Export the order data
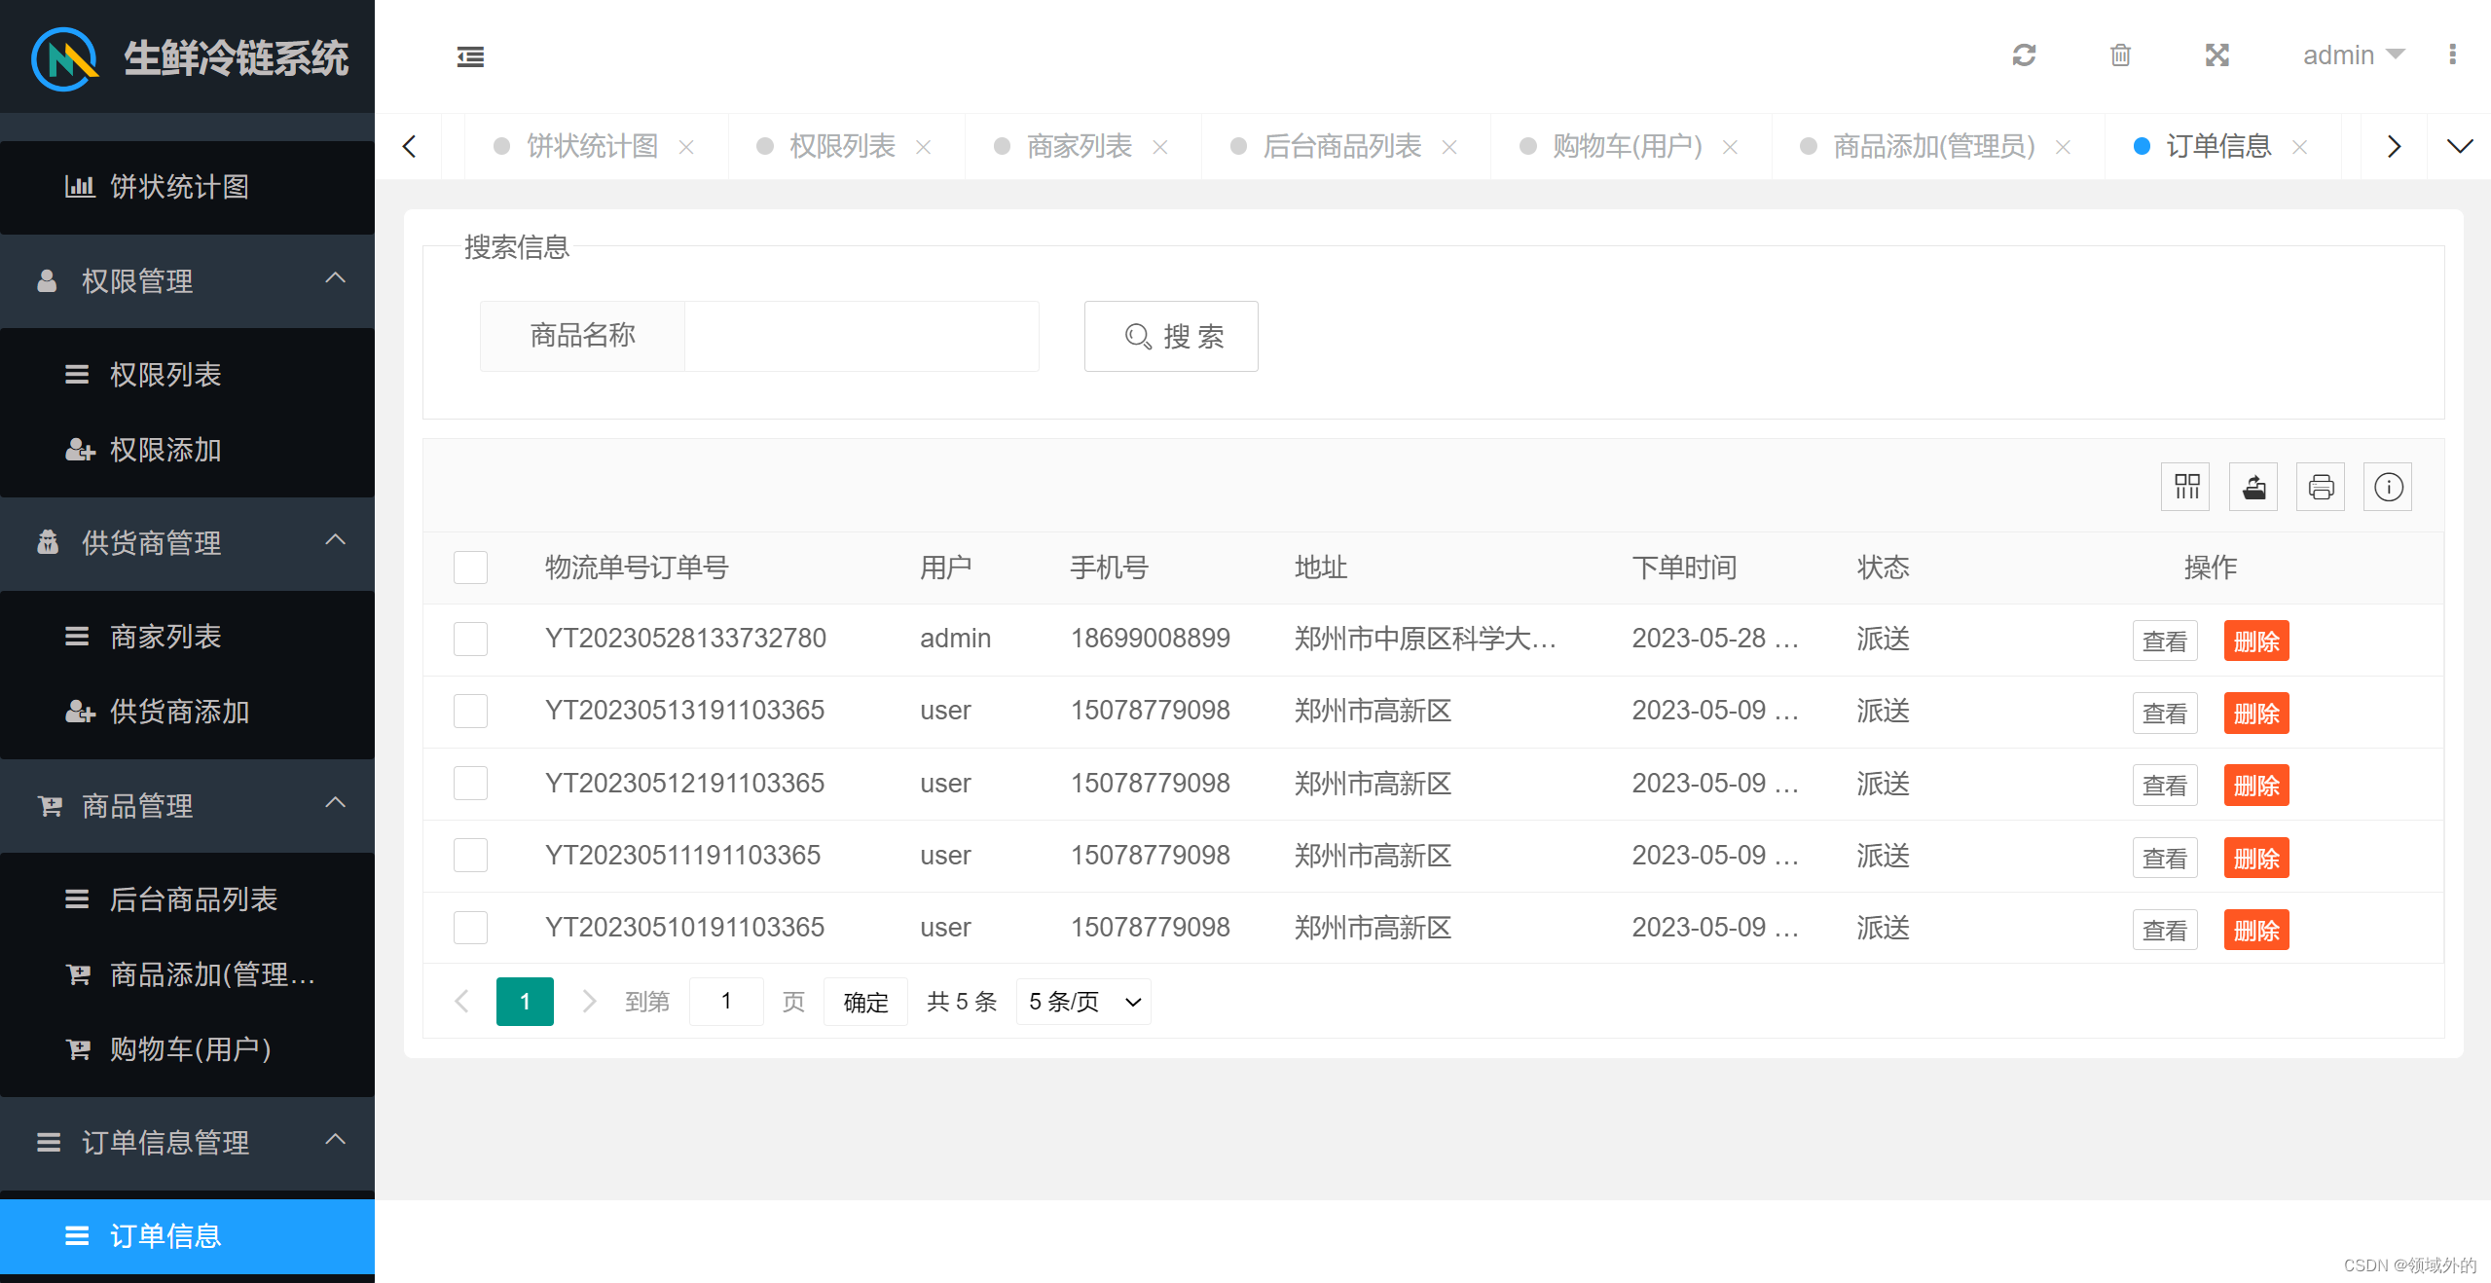Screen dimensions: 2491x1283 2253,487
